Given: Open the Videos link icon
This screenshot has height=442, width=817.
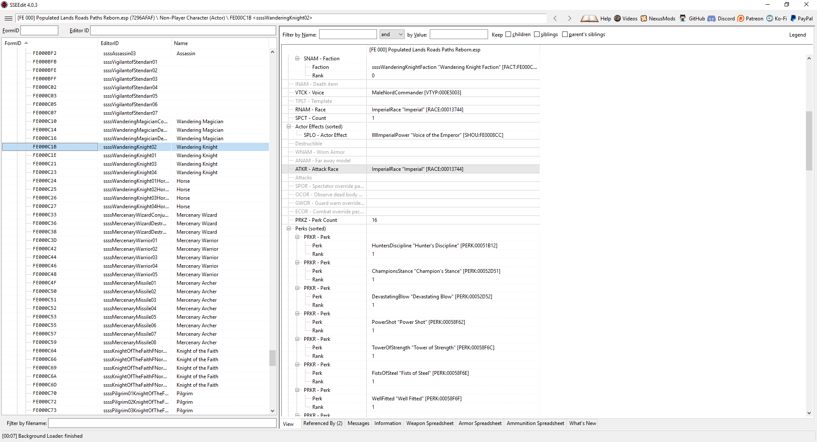Looking at the screenshot, I should 617,18.
